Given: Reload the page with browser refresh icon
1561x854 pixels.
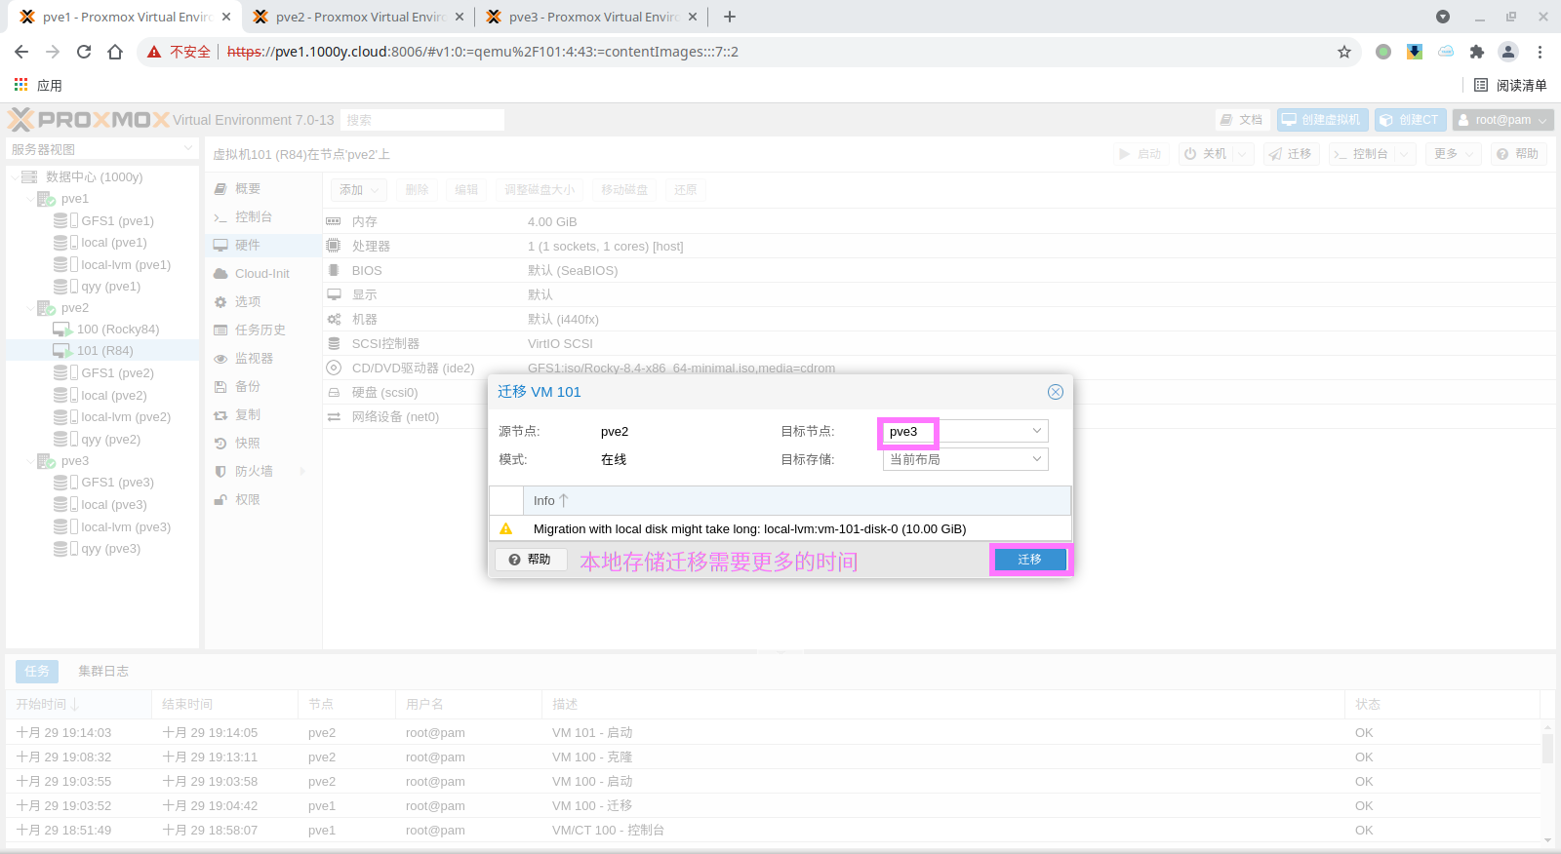Looking at the screenshot, I should pyautogui.click(x=84, y=52).
